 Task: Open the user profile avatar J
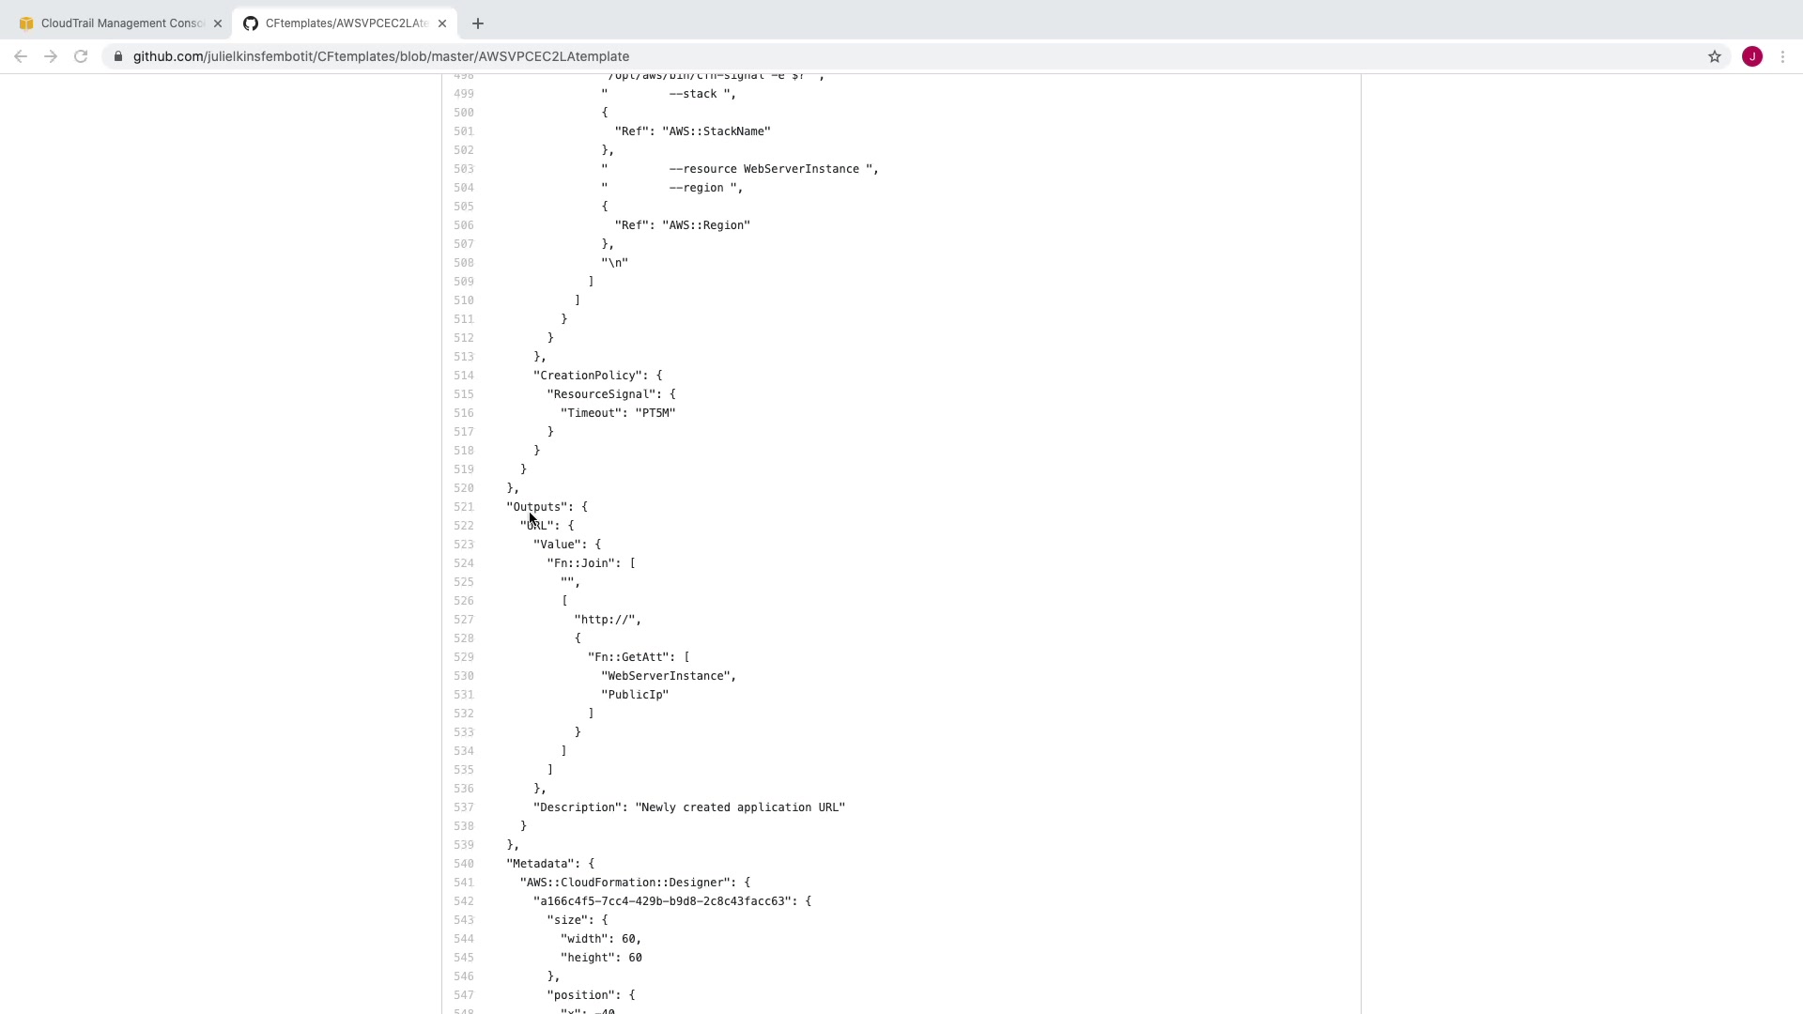pos(1751,56)
